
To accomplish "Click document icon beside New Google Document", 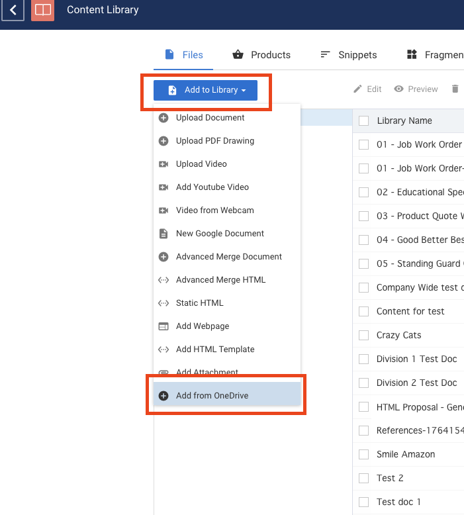I will pyautogui.click(x=163, y=234).
